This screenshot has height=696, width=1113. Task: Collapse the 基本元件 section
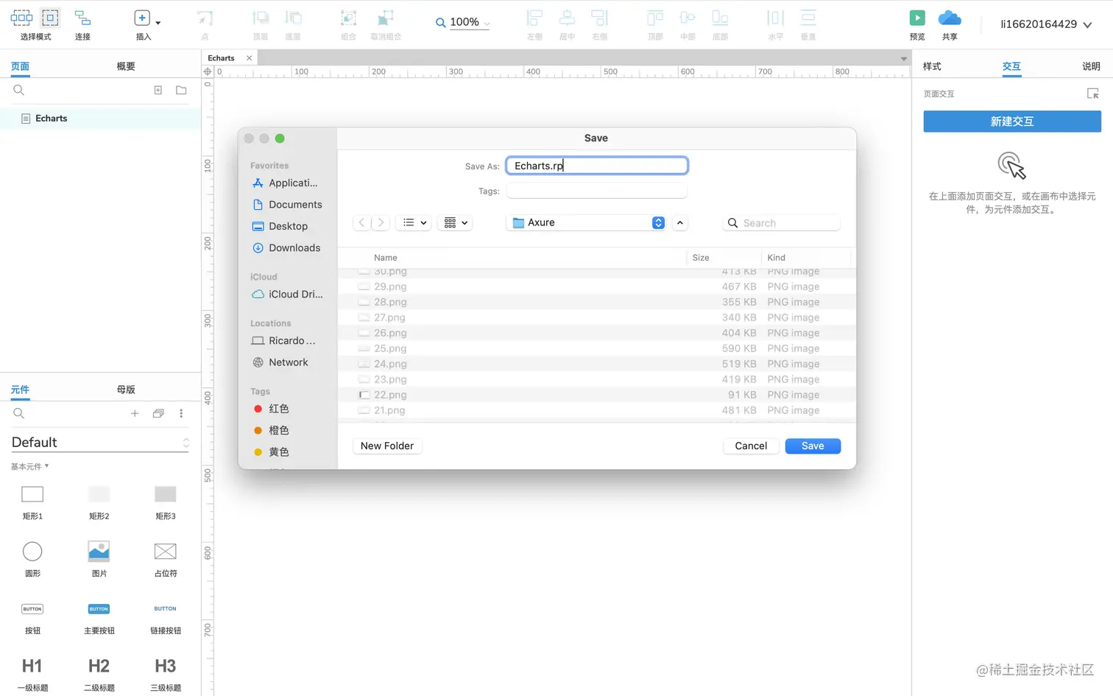(29, 466)
